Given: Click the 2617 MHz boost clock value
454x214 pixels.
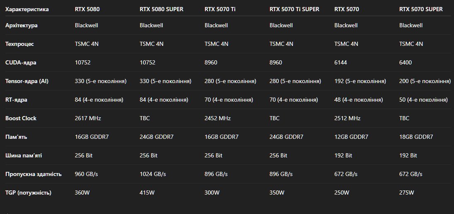Looking at the screenshot, I should 88,119.
